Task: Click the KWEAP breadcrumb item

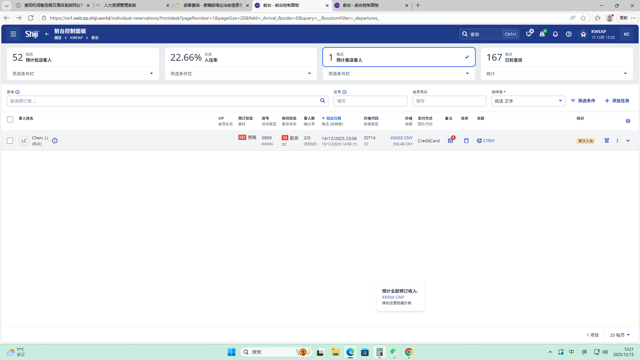Action: 76,38
